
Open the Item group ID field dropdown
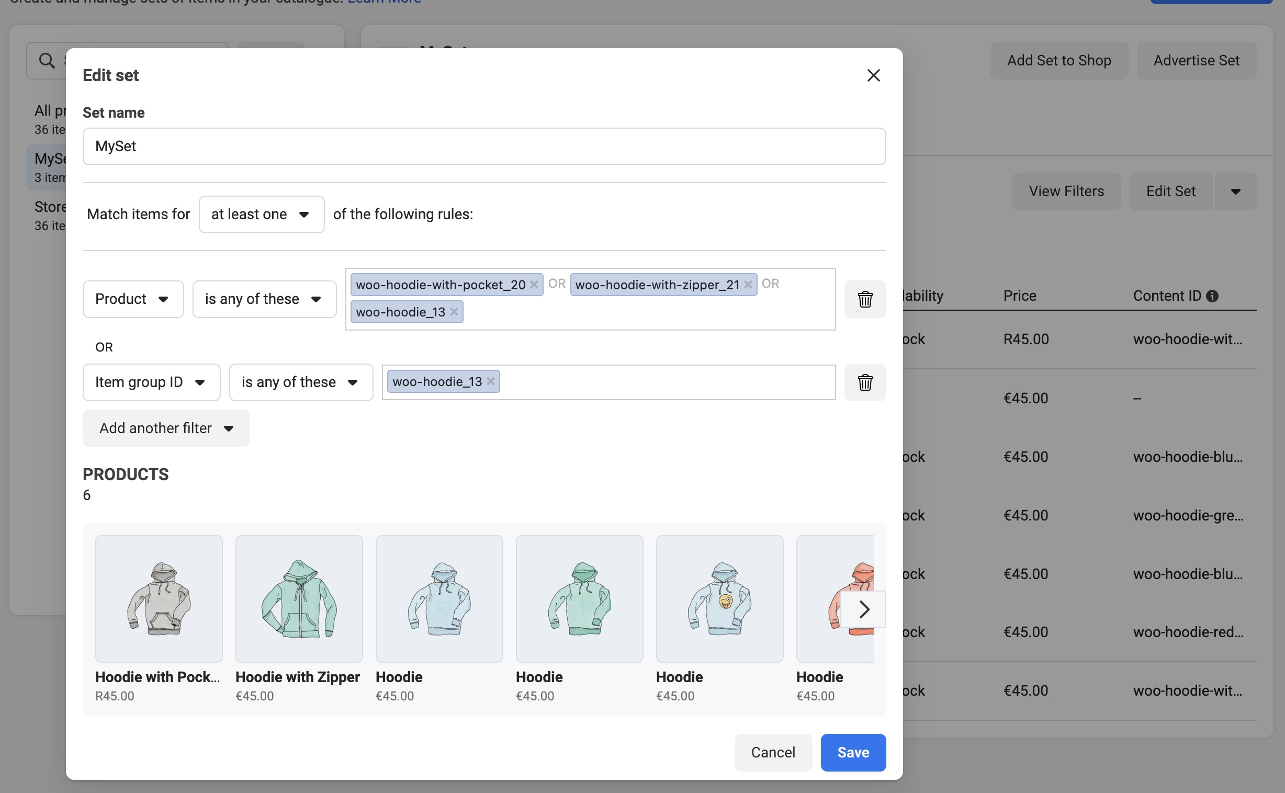click(x=151, y=382)
